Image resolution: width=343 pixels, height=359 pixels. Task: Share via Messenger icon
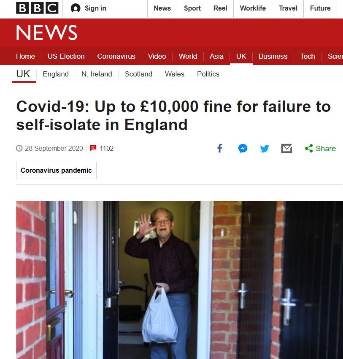click(x=243, y=148)
